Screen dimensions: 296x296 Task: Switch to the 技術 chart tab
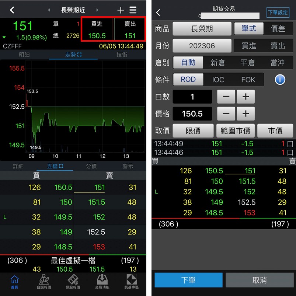pyautogui.click(x=122, y=55)
